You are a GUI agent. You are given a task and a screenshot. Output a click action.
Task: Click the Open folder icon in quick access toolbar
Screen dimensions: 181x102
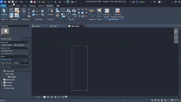tap(9, 2)
